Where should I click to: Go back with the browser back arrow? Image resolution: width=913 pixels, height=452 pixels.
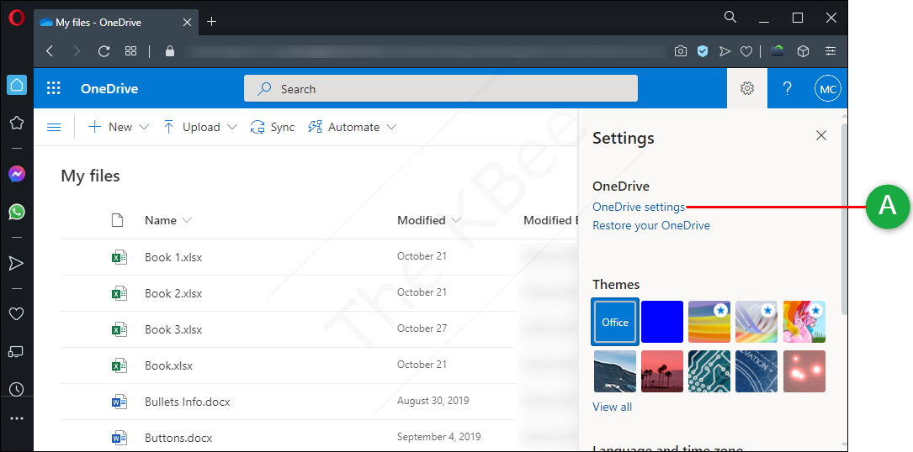(x=50, y=51)
